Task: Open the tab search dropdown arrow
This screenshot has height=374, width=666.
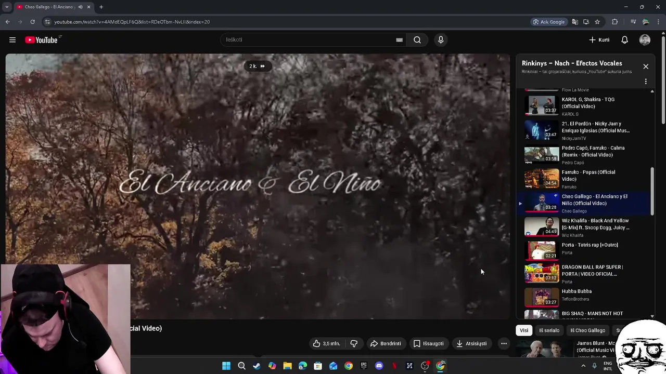Action: point(7,7)
